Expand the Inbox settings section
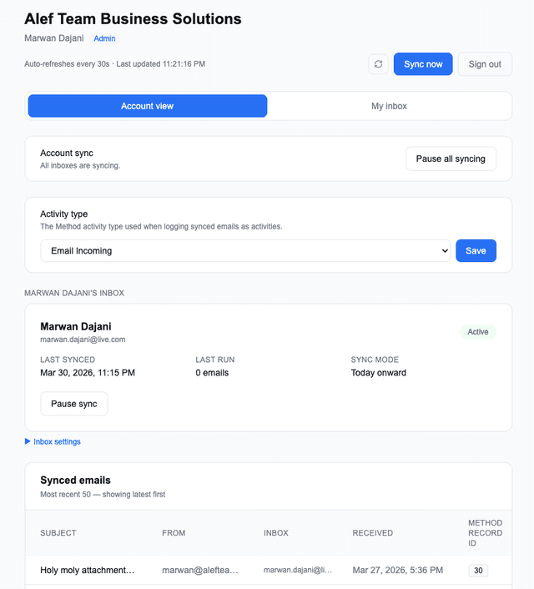Screen dimensions: 534x589 57,441
